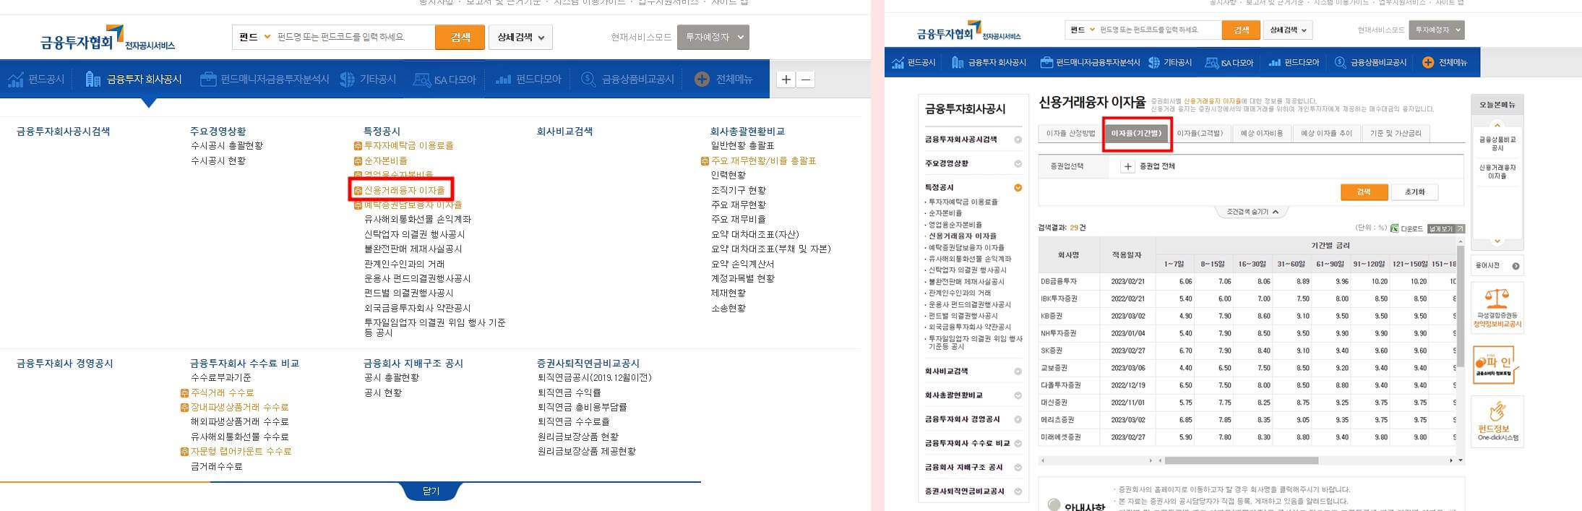The image size is (1582, 511).
Task: Click 금융상품비교공시 icon in left nav
Action: (x=588, y=80)
